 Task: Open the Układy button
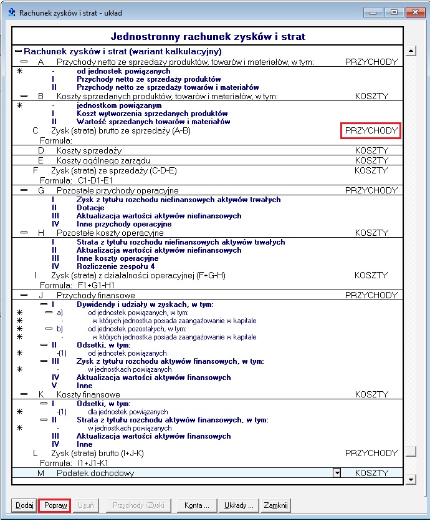239,505
